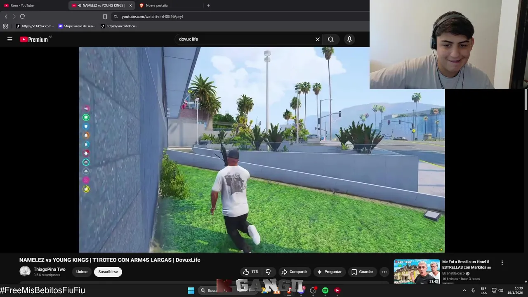Screen dimensions: 528x297
Task: Open the ESP LAA language switcher
Action: point(483,290)
